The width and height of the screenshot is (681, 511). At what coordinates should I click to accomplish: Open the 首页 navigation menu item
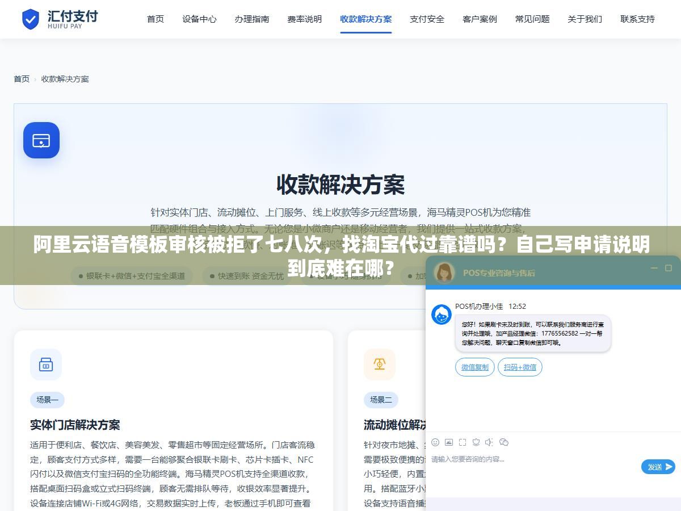155,19
